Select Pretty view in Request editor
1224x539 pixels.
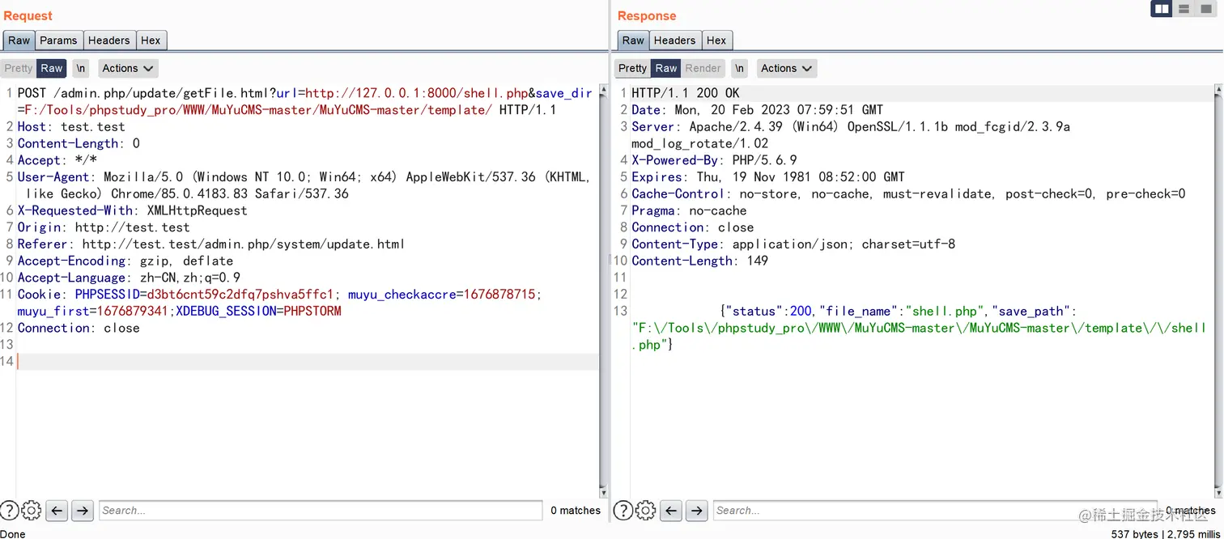coord(18,68)
